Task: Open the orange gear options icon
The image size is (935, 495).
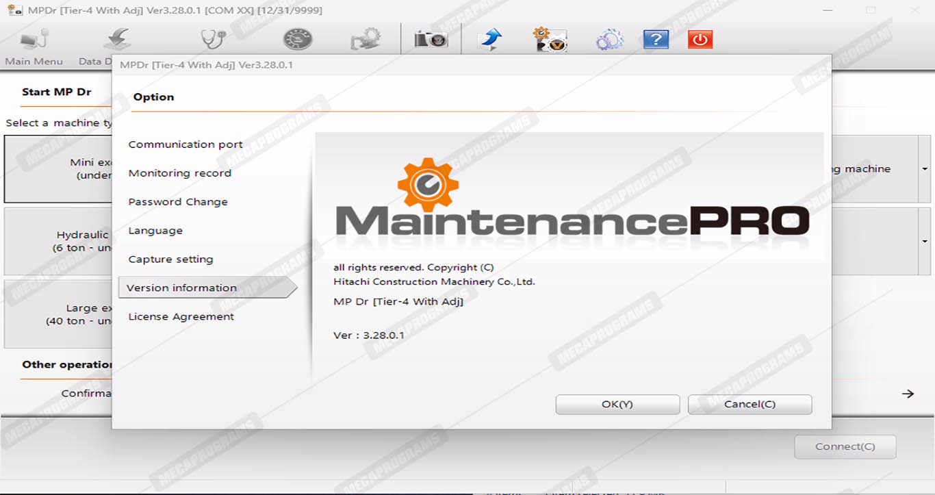Action: pyautogui.click(x=550, y=40)
